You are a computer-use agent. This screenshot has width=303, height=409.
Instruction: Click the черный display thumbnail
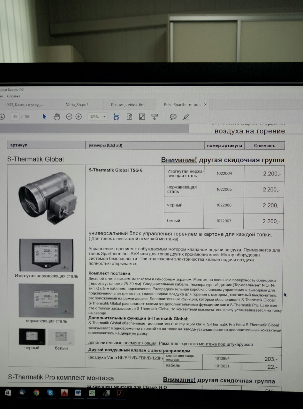(x=32, y=337)
